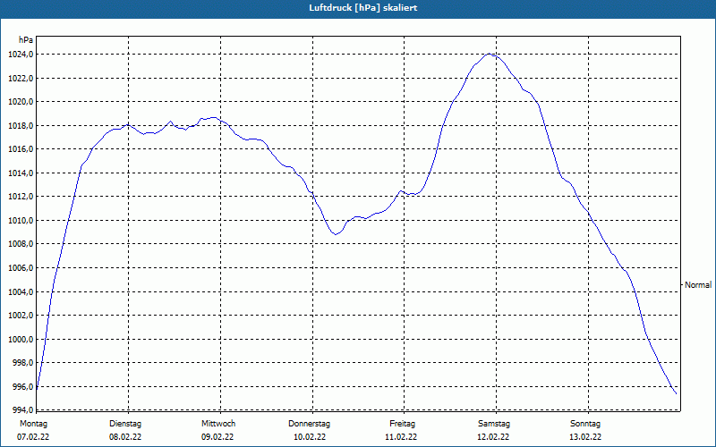Screen dimensions: 716x447
Task: Select the 1008,0 axis value
Action: [21, 244]
